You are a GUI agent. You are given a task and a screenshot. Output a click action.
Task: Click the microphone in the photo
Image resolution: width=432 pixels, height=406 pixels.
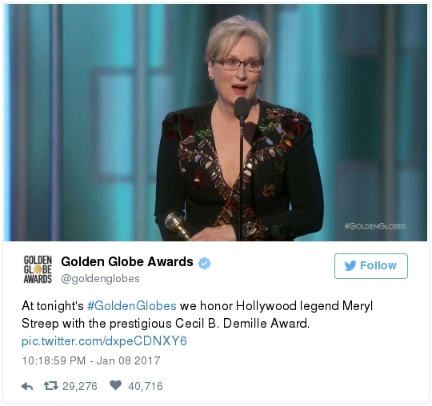pyautogui.click(x=242, y=109)
